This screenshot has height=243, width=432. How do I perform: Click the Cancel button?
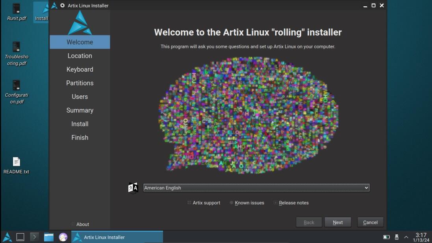[370, 223]
